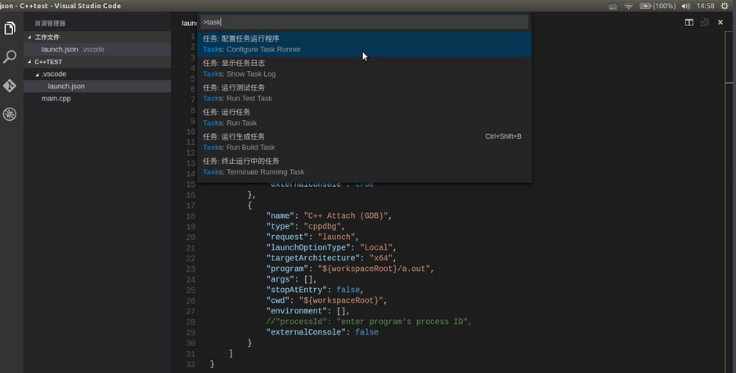Choose Tasks: Run Build Task entry
Screen dimensions: 736x373
365,142
